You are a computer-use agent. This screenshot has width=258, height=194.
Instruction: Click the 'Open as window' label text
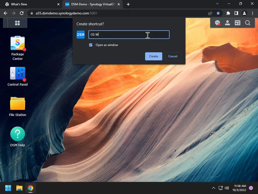(107, 45)
